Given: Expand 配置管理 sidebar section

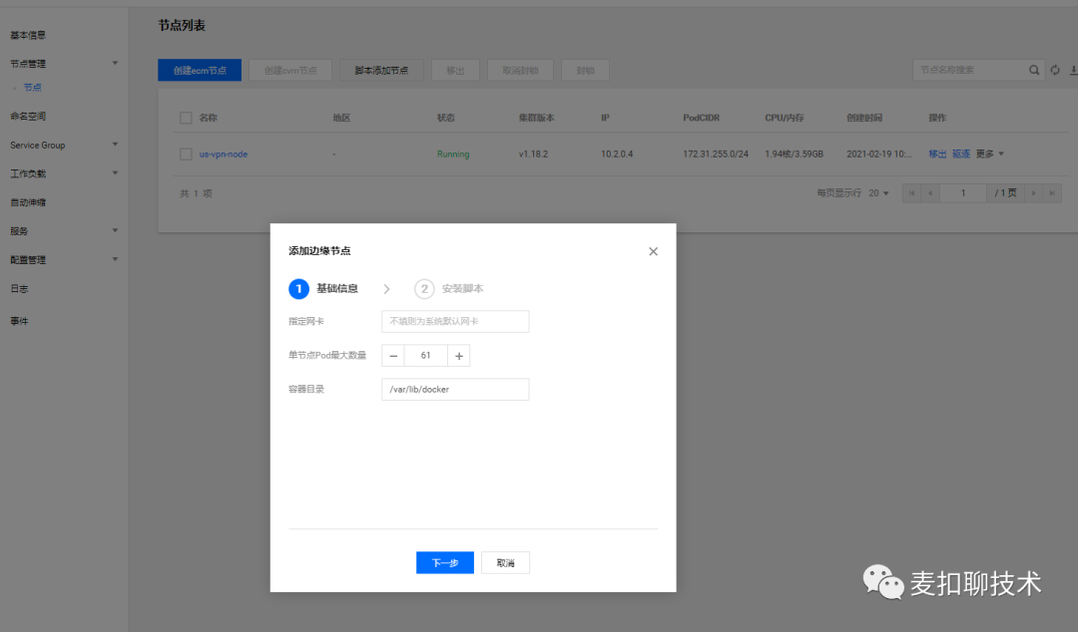Looking at the screenshot, I should 115,259.
